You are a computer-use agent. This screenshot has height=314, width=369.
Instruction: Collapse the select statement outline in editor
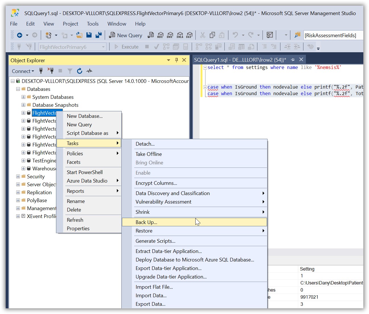[x=205, y=67]
